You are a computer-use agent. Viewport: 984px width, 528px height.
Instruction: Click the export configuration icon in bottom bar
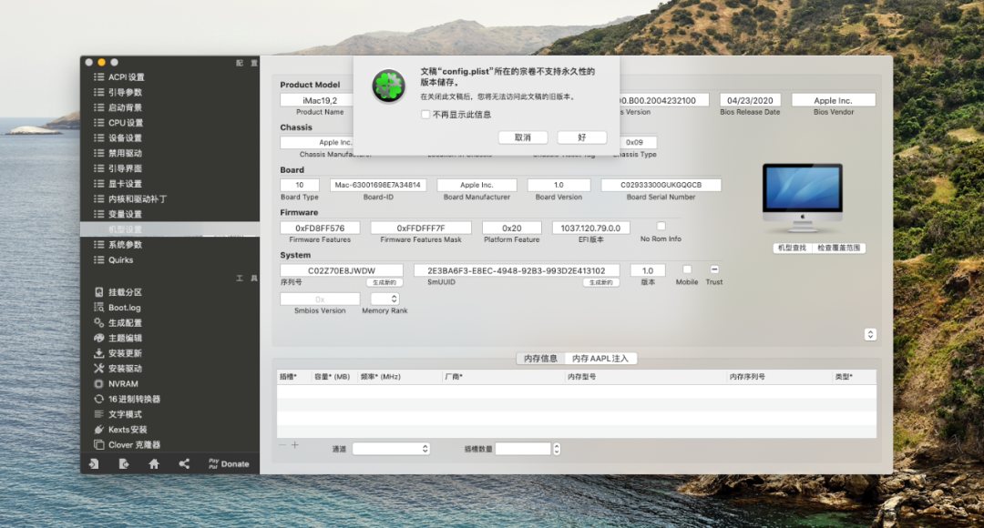point(124,464)
